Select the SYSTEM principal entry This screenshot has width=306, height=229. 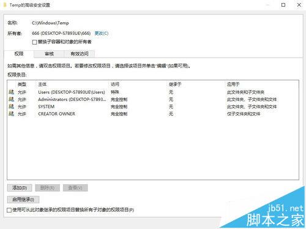point(47,107)
